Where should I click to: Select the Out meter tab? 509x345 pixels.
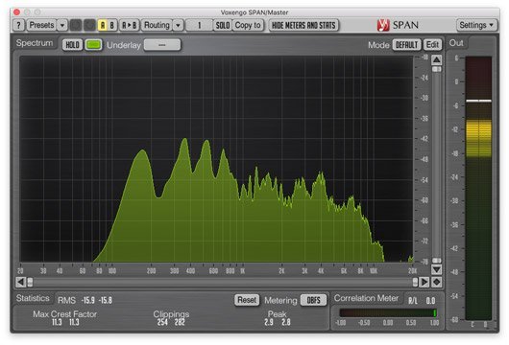click(x=456, y=43)
